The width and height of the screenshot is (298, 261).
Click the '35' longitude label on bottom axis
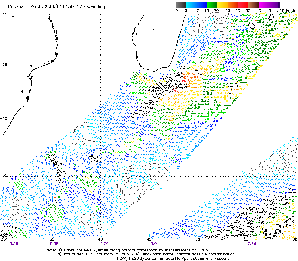click(x=52, y=239)
